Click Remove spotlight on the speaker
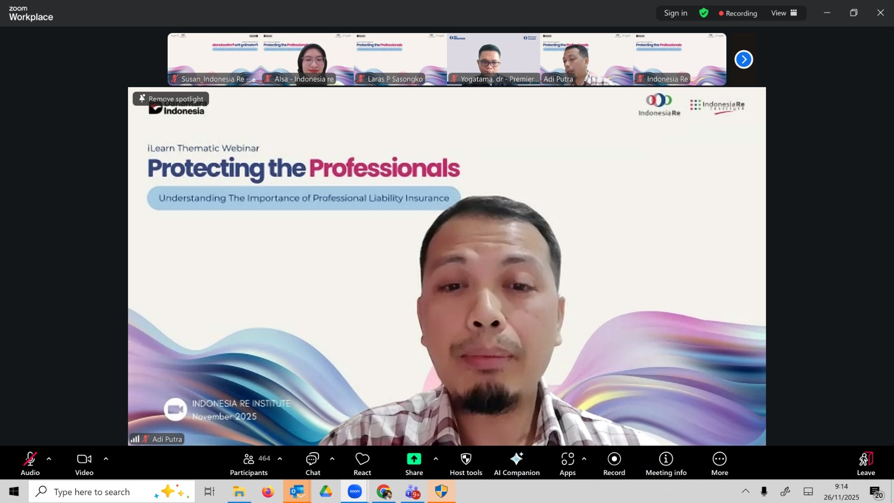Screen dimensions: 894x503 (171, 99)
